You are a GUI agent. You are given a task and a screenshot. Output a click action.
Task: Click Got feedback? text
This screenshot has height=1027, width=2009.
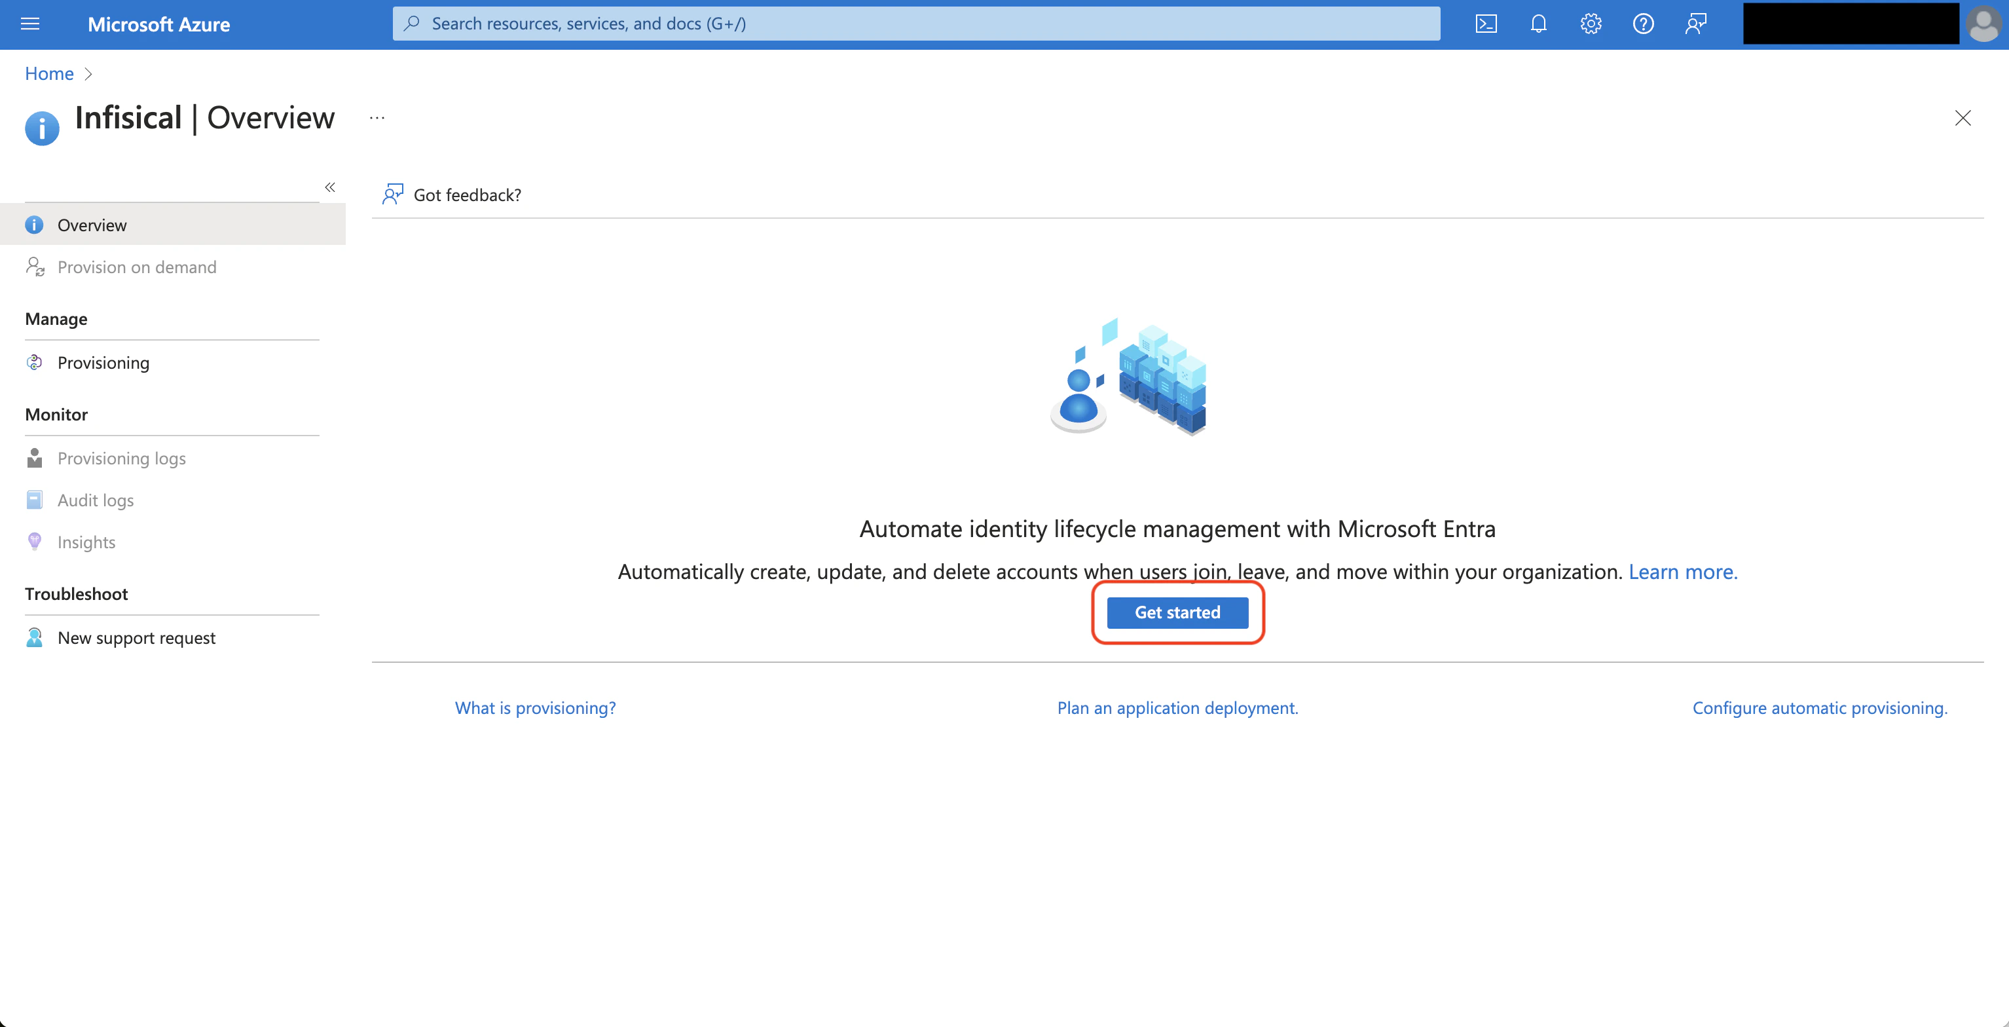tap(467, 195)
